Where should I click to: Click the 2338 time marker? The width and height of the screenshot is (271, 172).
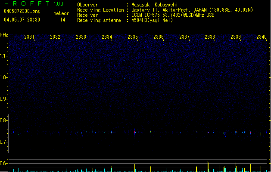click(210, 37)
